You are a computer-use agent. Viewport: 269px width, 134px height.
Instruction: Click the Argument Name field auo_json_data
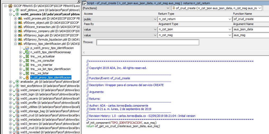pyautogui.click(x=251, y=29)
